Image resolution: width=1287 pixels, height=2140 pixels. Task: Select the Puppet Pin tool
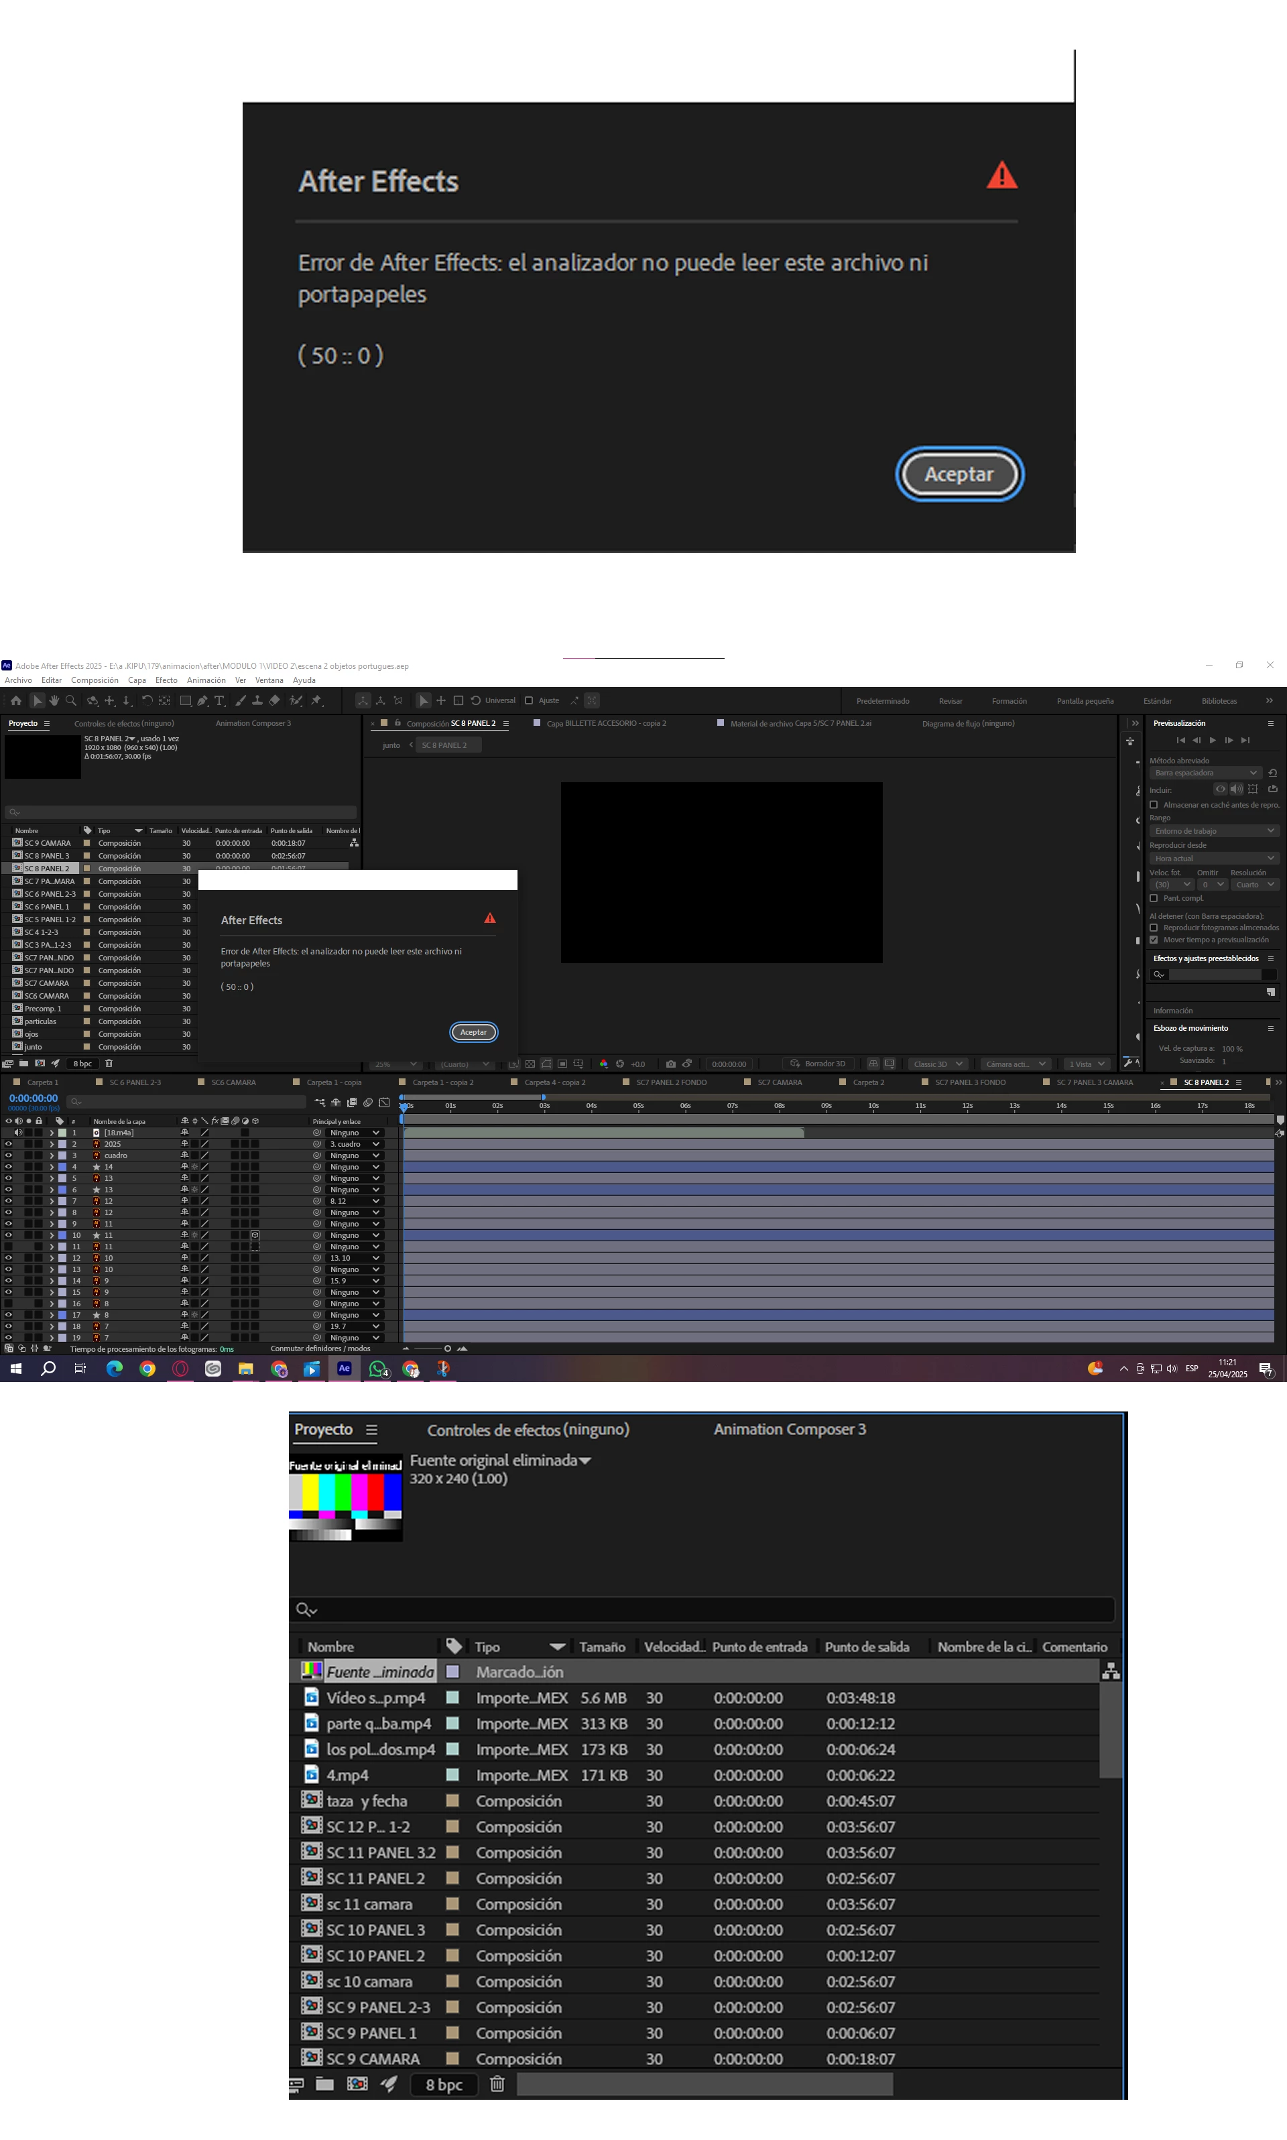[x=316, y=700]
